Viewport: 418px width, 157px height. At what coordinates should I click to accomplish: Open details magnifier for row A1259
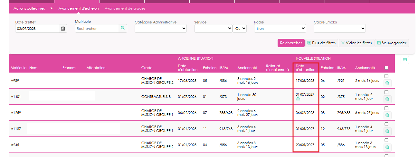click(x=387, y=115)
